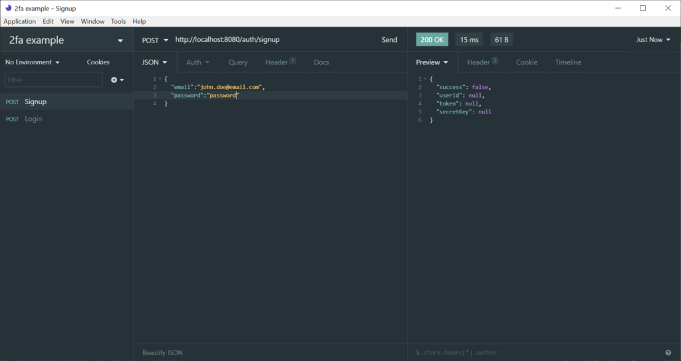Open the Application menu
This screenshot has height=361, width=681.
click(x=19, y=21)
